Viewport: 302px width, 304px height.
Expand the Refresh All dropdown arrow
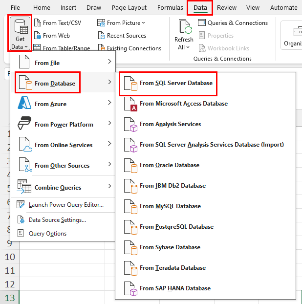click(x=188, y=47)
